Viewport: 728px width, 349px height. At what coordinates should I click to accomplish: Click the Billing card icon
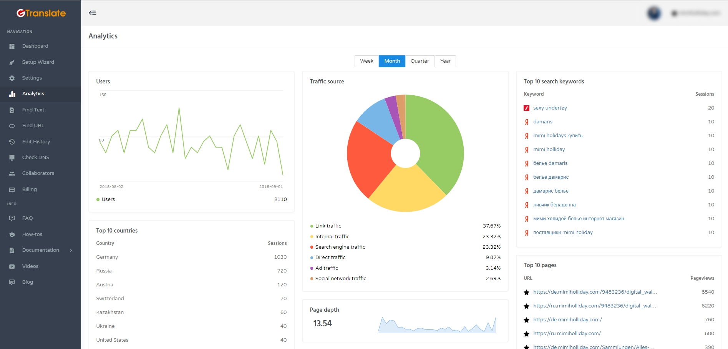(12, 189)
